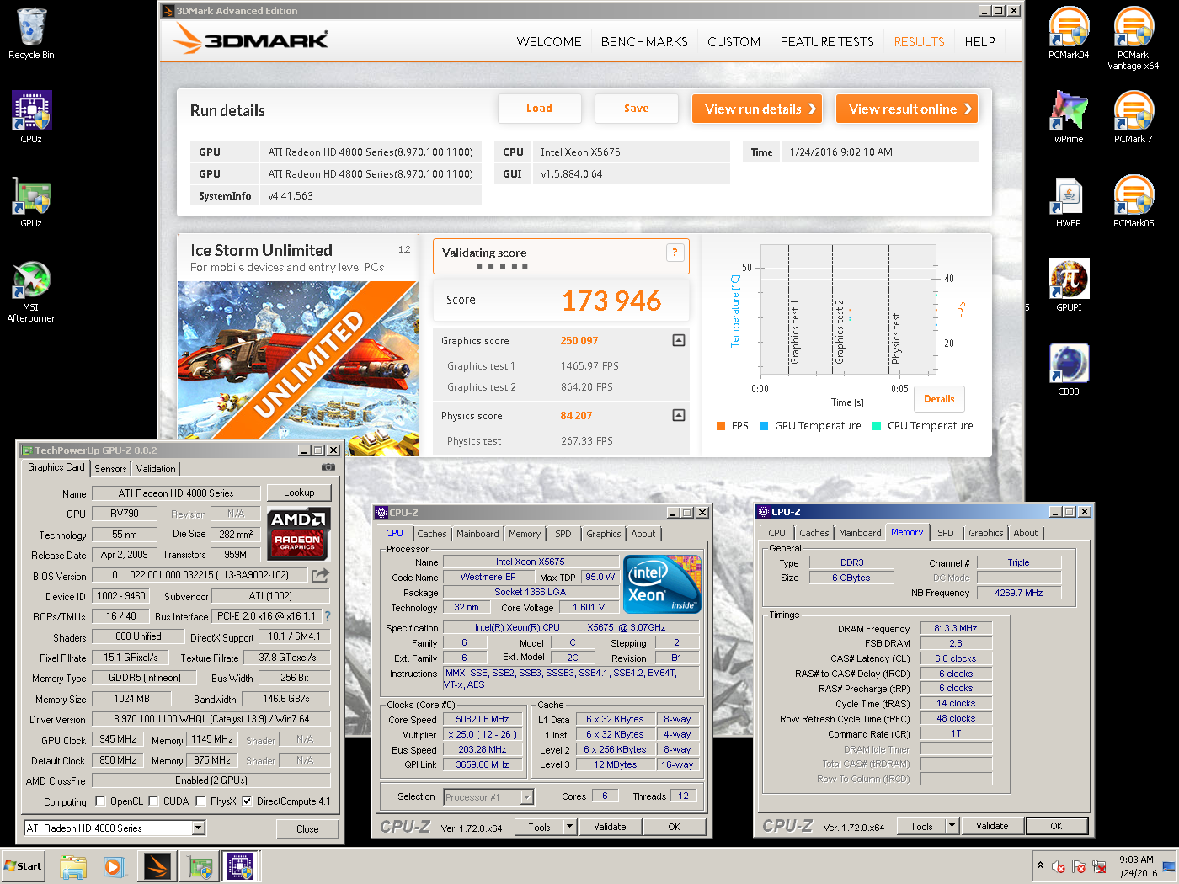Image resolution: width=1179 pixels, height=884 pixels.
Task: Open PCMark 7 desktop shortcut
Action: [x=1134, y=117]
